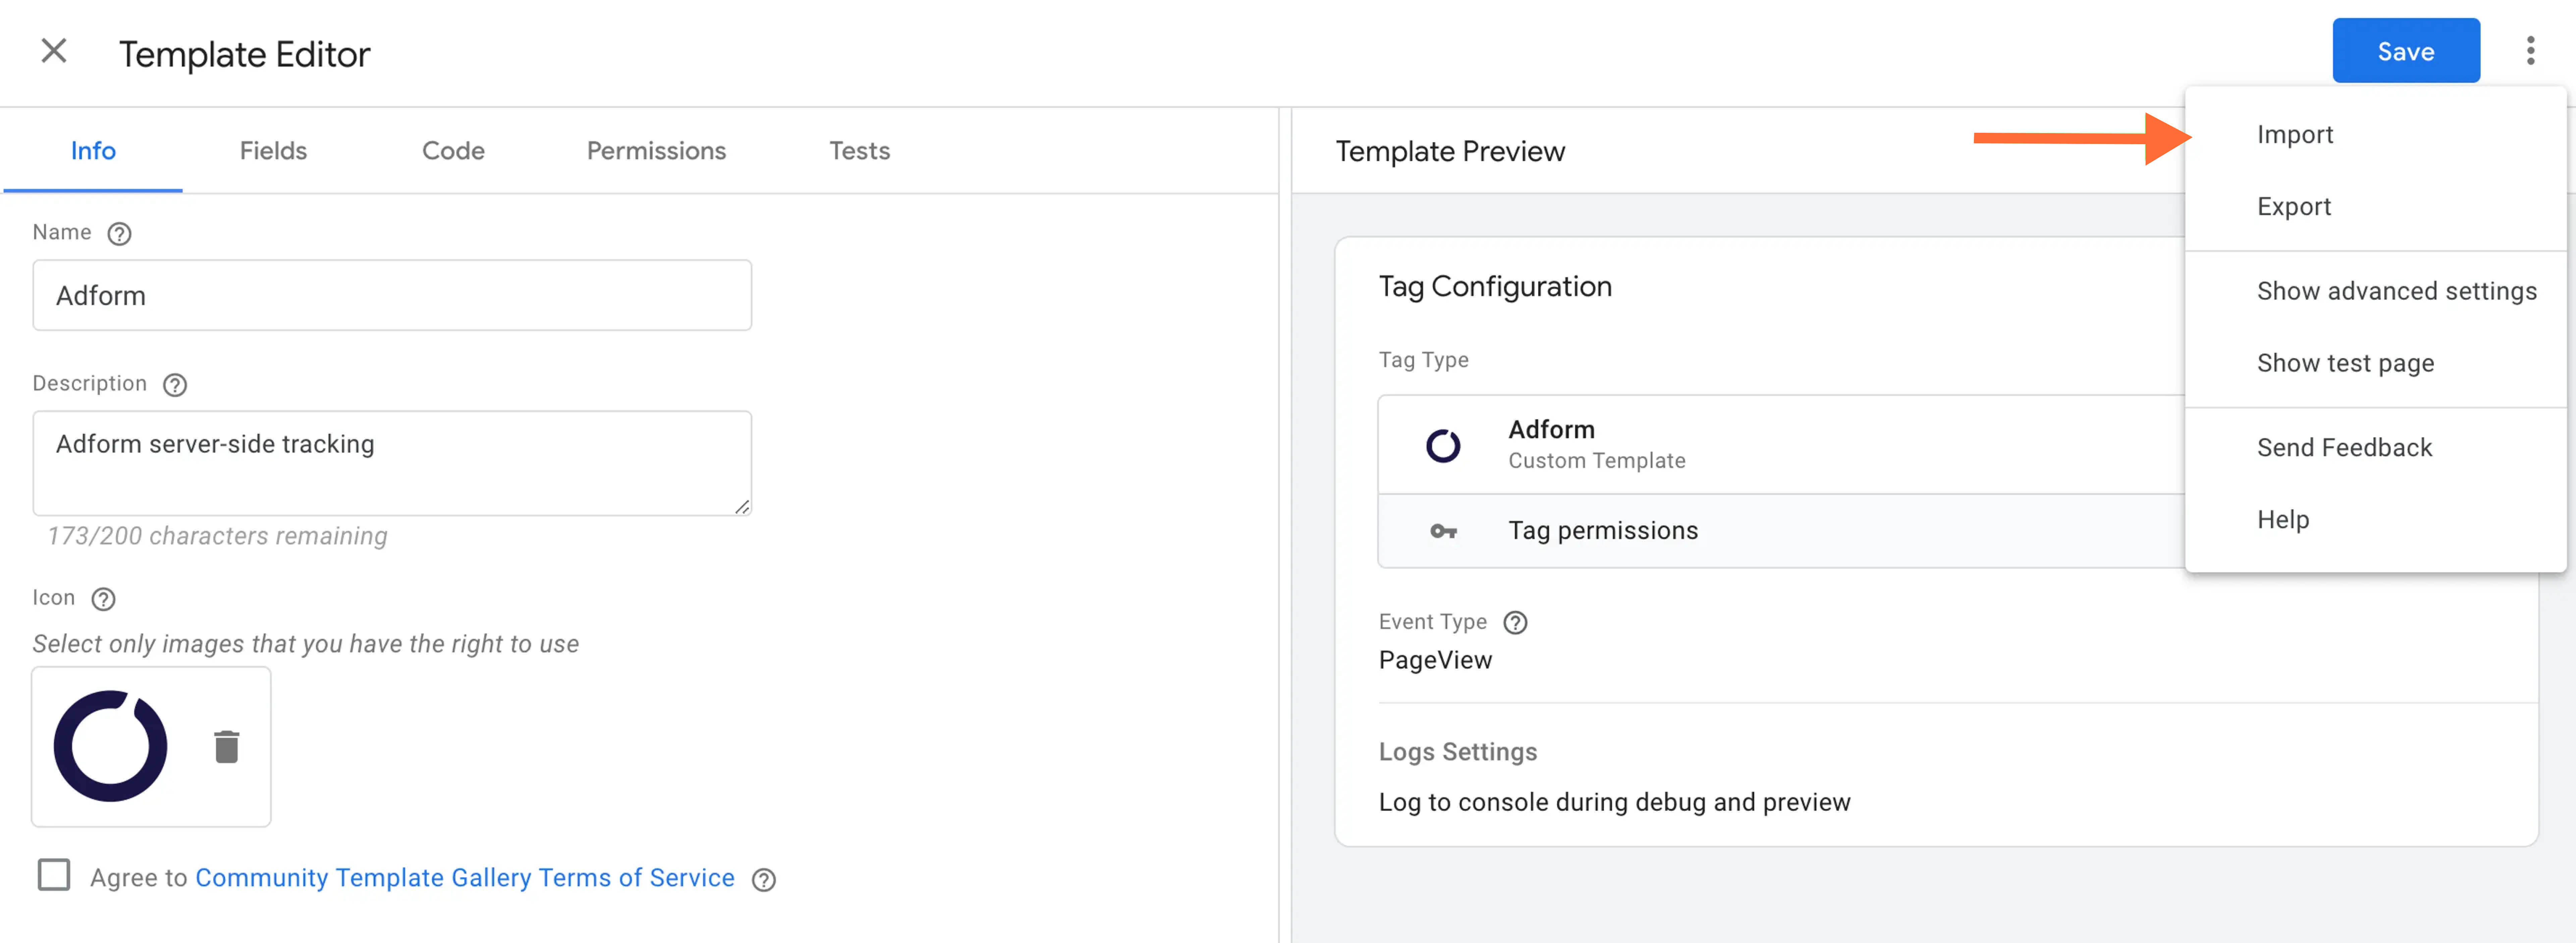Close the Template Editor with the X icon
The height and width of the screenshot is (943, 2576).
pyautogui.click(x=54, y=51)
